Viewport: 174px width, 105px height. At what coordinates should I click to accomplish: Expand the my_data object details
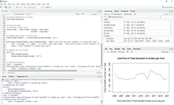click(x=105, y=28)
